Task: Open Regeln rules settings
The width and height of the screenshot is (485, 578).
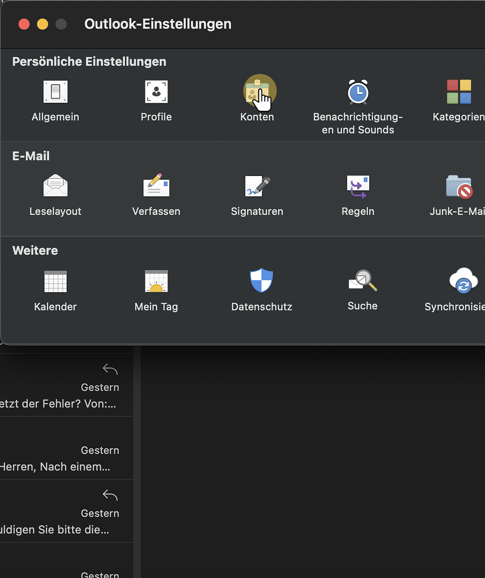Action: tap(358, 187)
